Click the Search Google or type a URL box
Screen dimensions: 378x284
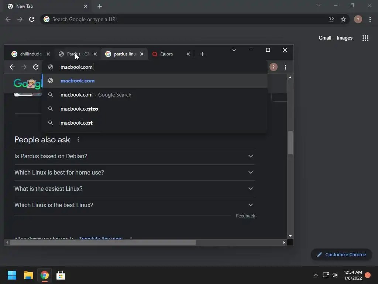[195, 19]
